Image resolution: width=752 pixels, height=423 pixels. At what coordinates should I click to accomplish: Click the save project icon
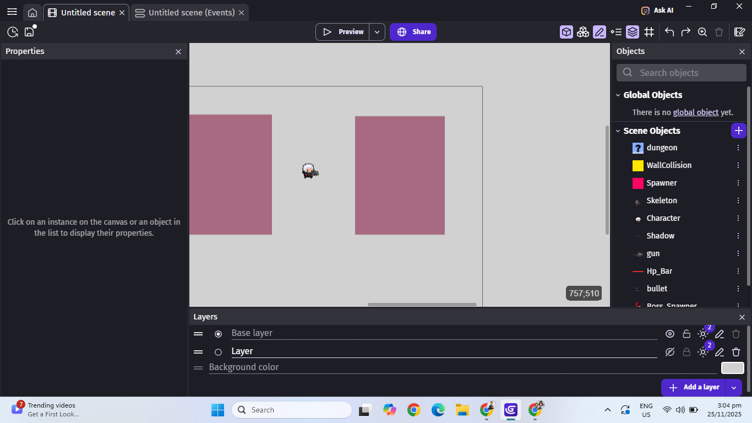point(29,32)
